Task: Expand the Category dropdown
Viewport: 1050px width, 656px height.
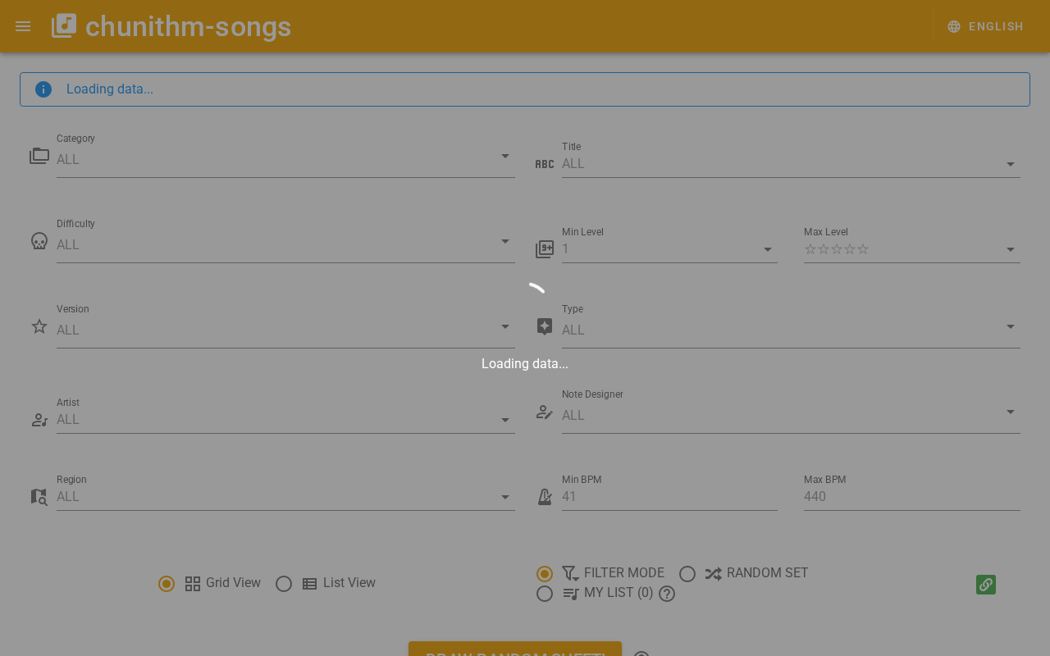Action: click(x=505, y=156)
